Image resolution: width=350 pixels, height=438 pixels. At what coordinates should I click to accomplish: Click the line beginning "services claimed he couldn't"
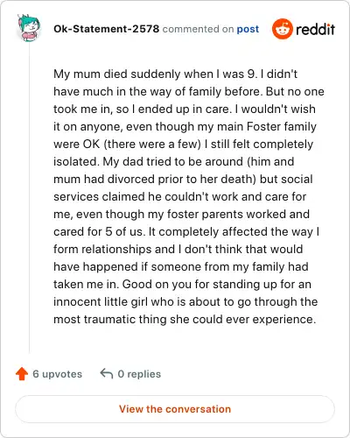point(180,196)
